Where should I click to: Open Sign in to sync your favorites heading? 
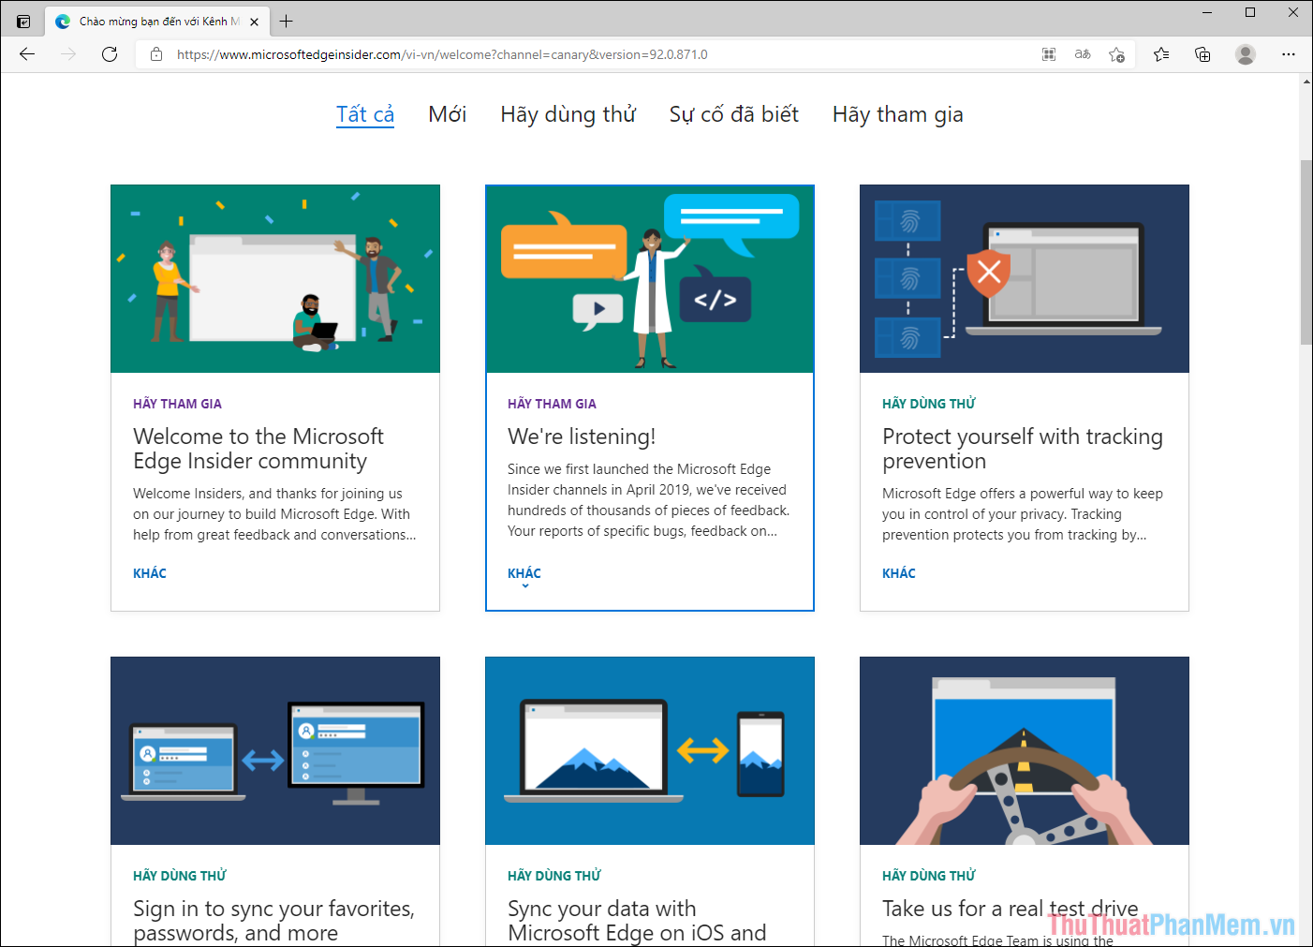[273, 921]
